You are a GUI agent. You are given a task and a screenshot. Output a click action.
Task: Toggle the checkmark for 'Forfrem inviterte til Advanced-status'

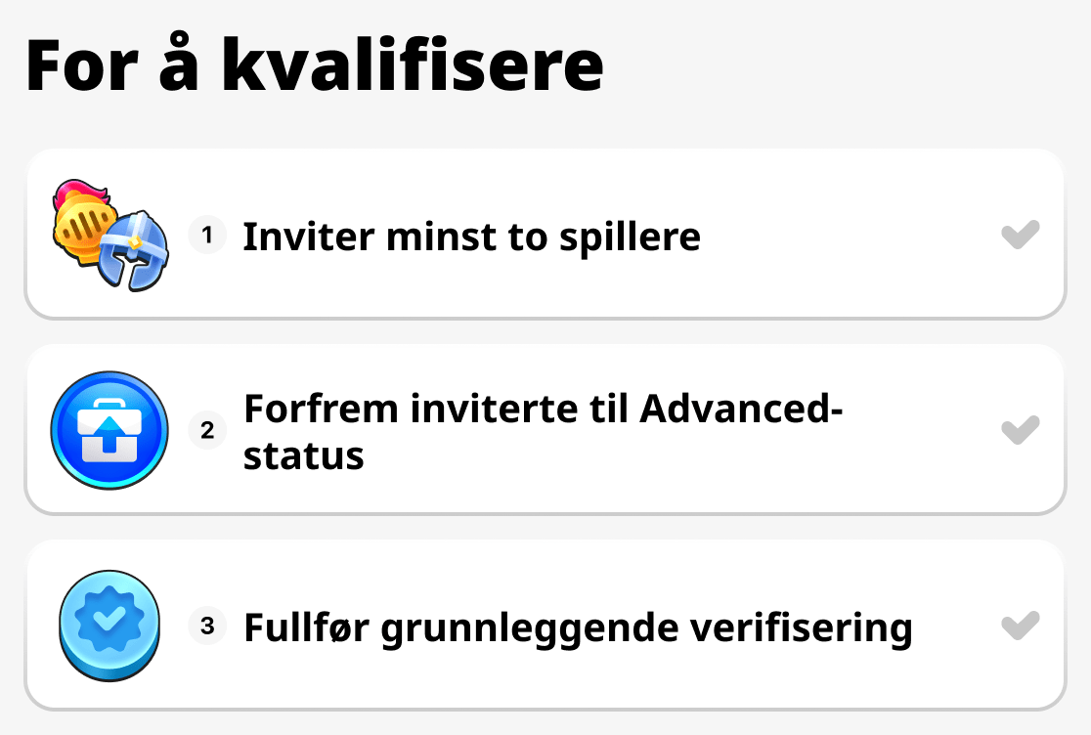coord(1023,430)
